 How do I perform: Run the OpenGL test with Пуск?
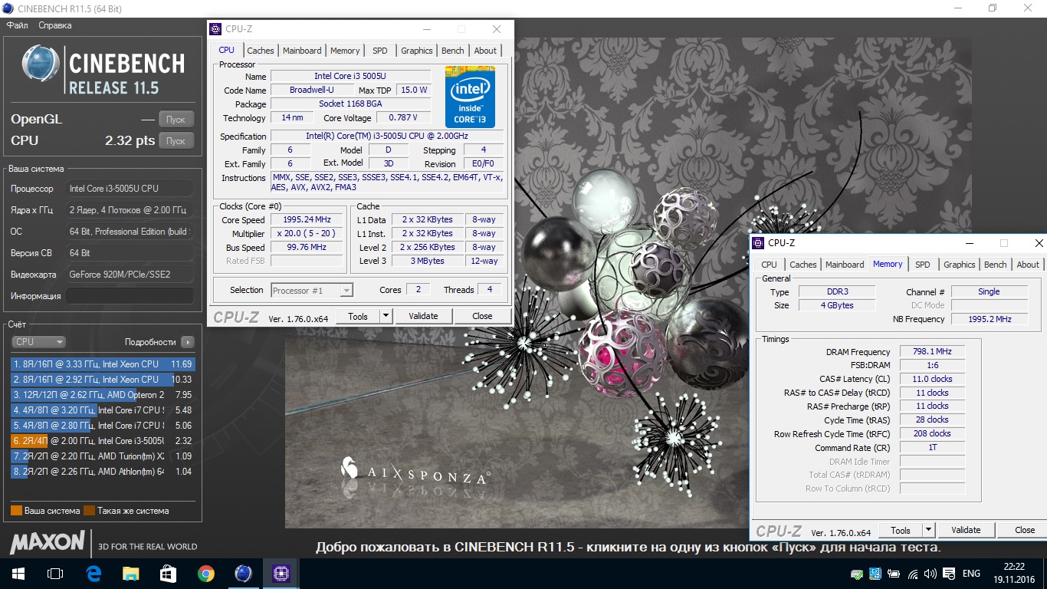point(176,120)
